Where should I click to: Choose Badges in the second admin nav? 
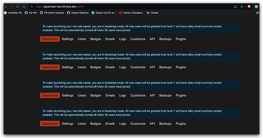(96, 67)
